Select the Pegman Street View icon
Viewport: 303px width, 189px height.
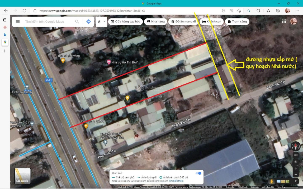tap(271, 181)
